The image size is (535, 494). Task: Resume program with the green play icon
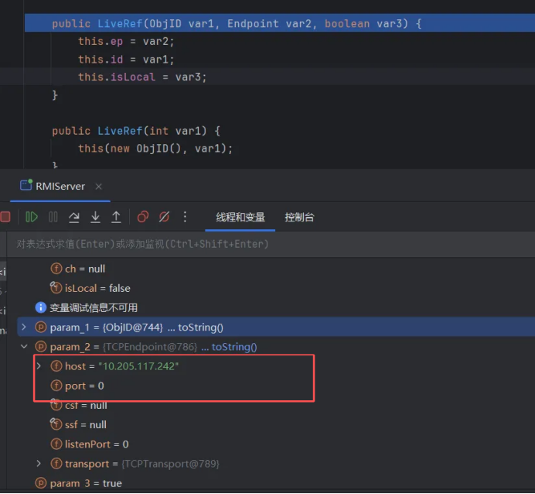point(32,218)
